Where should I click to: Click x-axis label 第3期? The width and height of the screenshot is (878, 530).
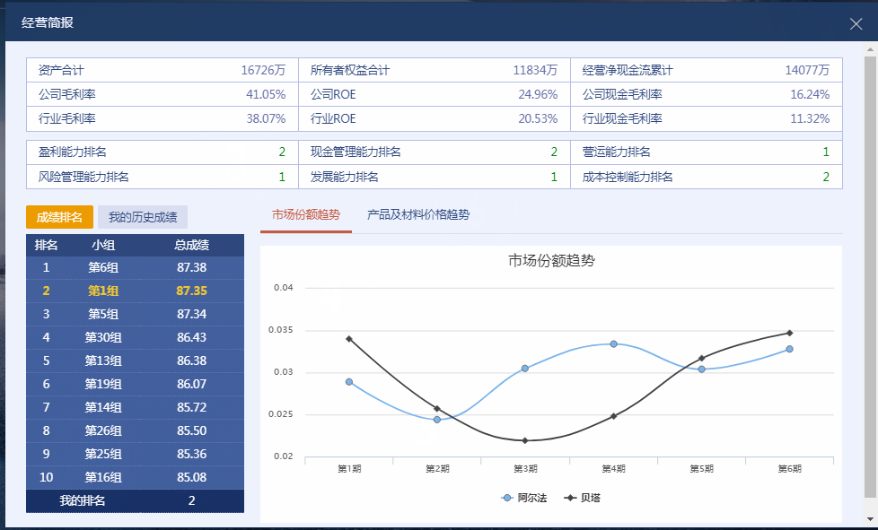point(525,468)
